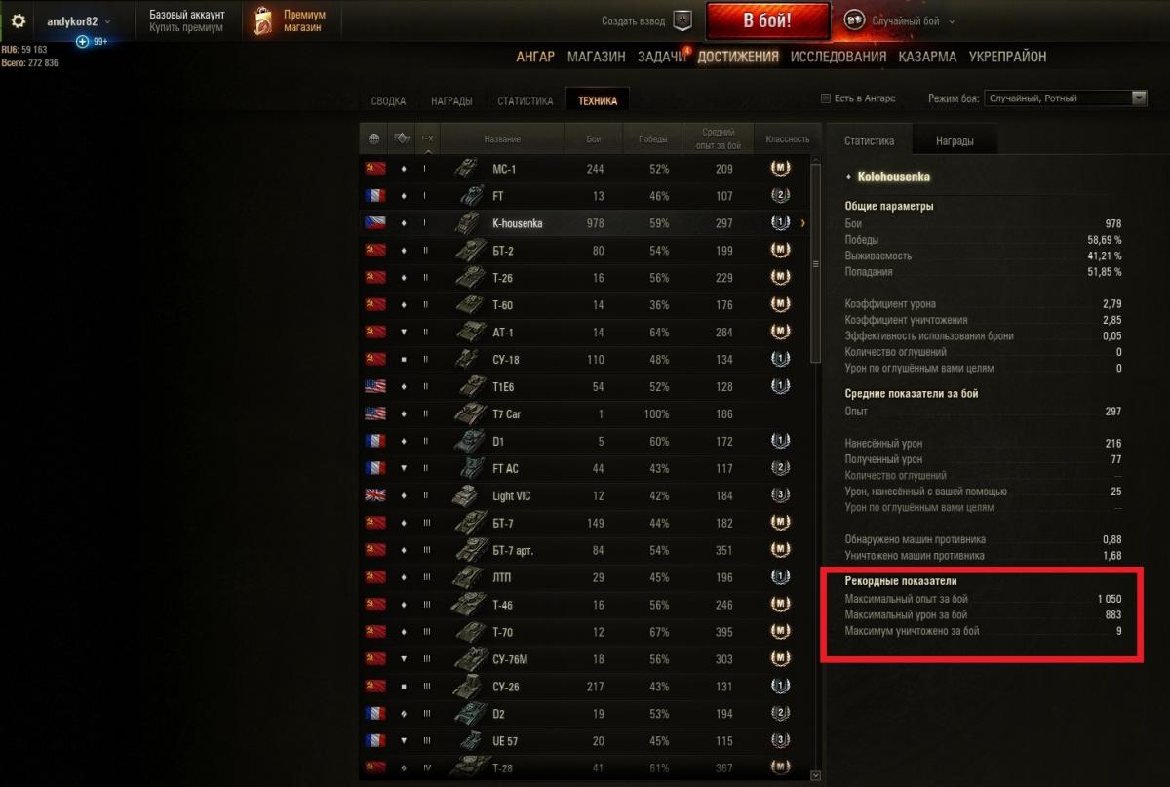Sort vehicle list by nation globe icon
1170x787 pixels.
[x=373, y=138]
